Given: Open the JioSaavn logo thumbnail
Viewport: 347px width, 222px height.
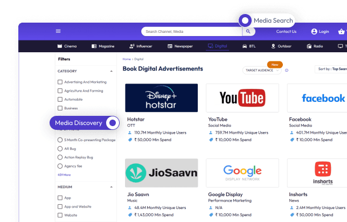Looking at the screenshot, I should pyautogui.click(x=161, y=173).
